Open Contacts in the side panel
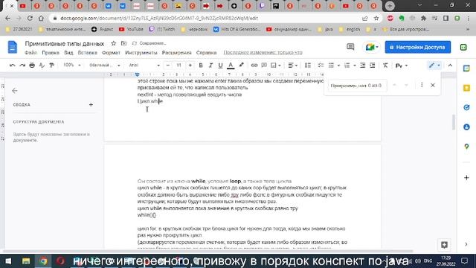The width and height of the screenshot is (476, 268). point(466,127)
